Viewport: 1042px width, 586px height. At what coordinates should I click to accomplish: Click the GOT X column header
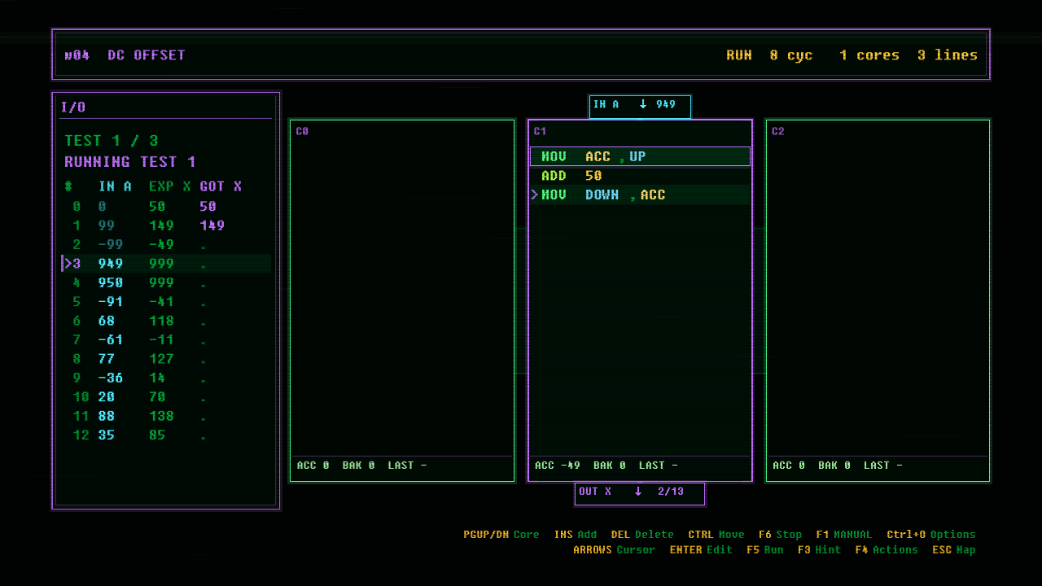(x=221, y=186)
